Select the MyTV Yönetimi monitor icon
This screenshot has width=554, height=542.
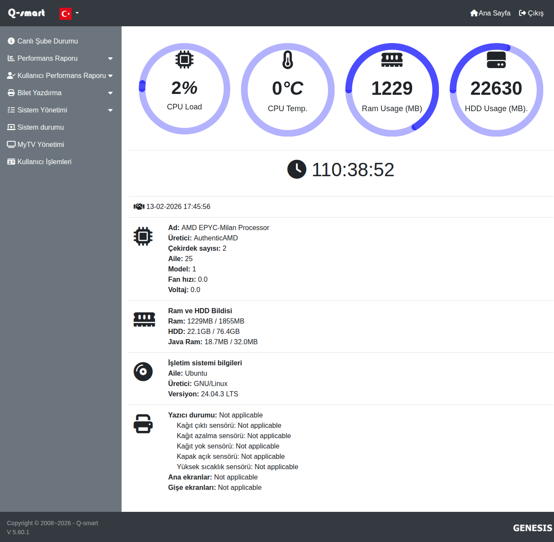click(11, 144)
